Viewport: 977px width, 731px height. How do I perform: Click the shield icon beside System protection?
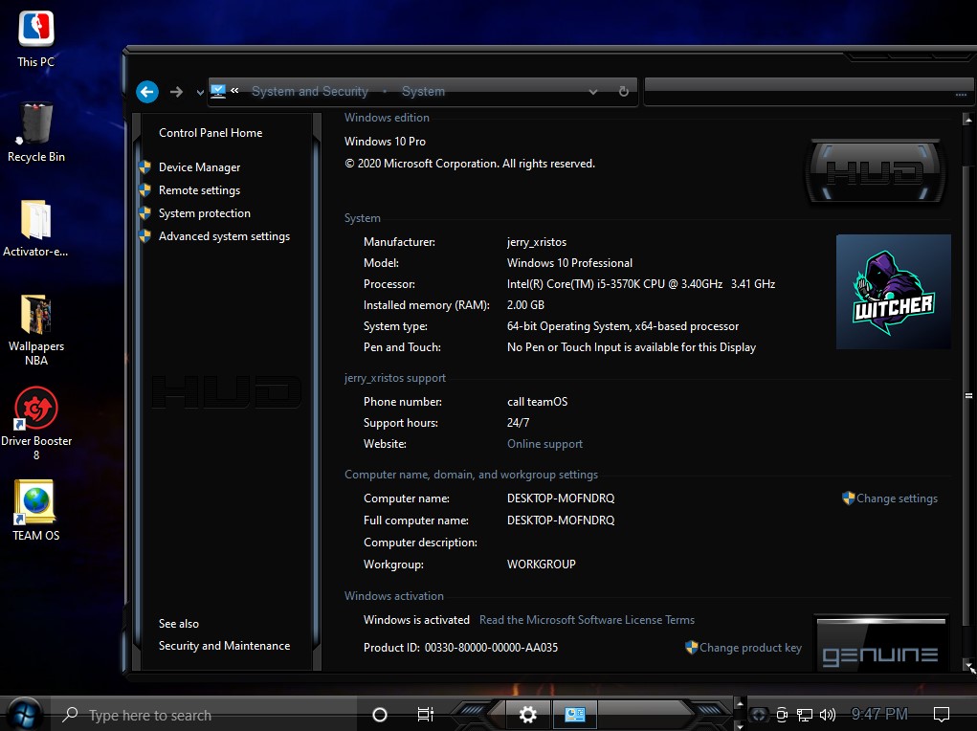coord(145,213)
